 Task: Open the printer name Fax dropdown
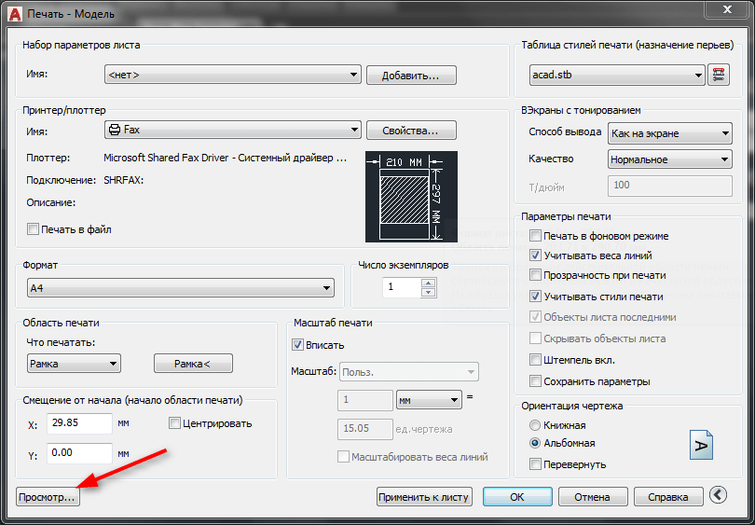tap(232, 130)
